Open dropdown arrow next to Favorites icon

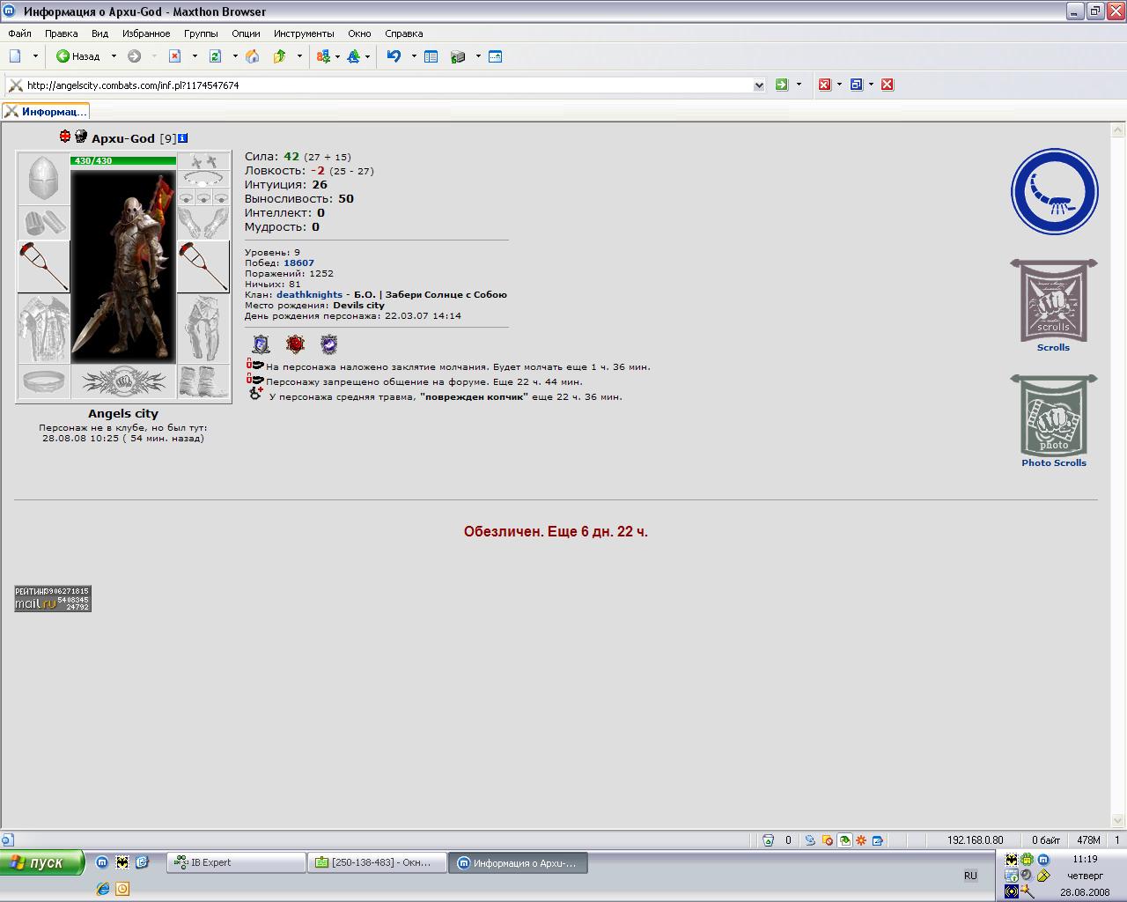(299, 56)
